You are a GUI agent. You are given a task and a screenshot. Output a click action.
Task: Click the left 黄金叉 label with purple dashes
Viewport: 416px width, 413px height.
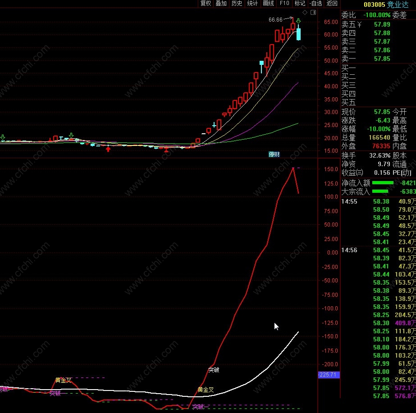pos(63,381)
